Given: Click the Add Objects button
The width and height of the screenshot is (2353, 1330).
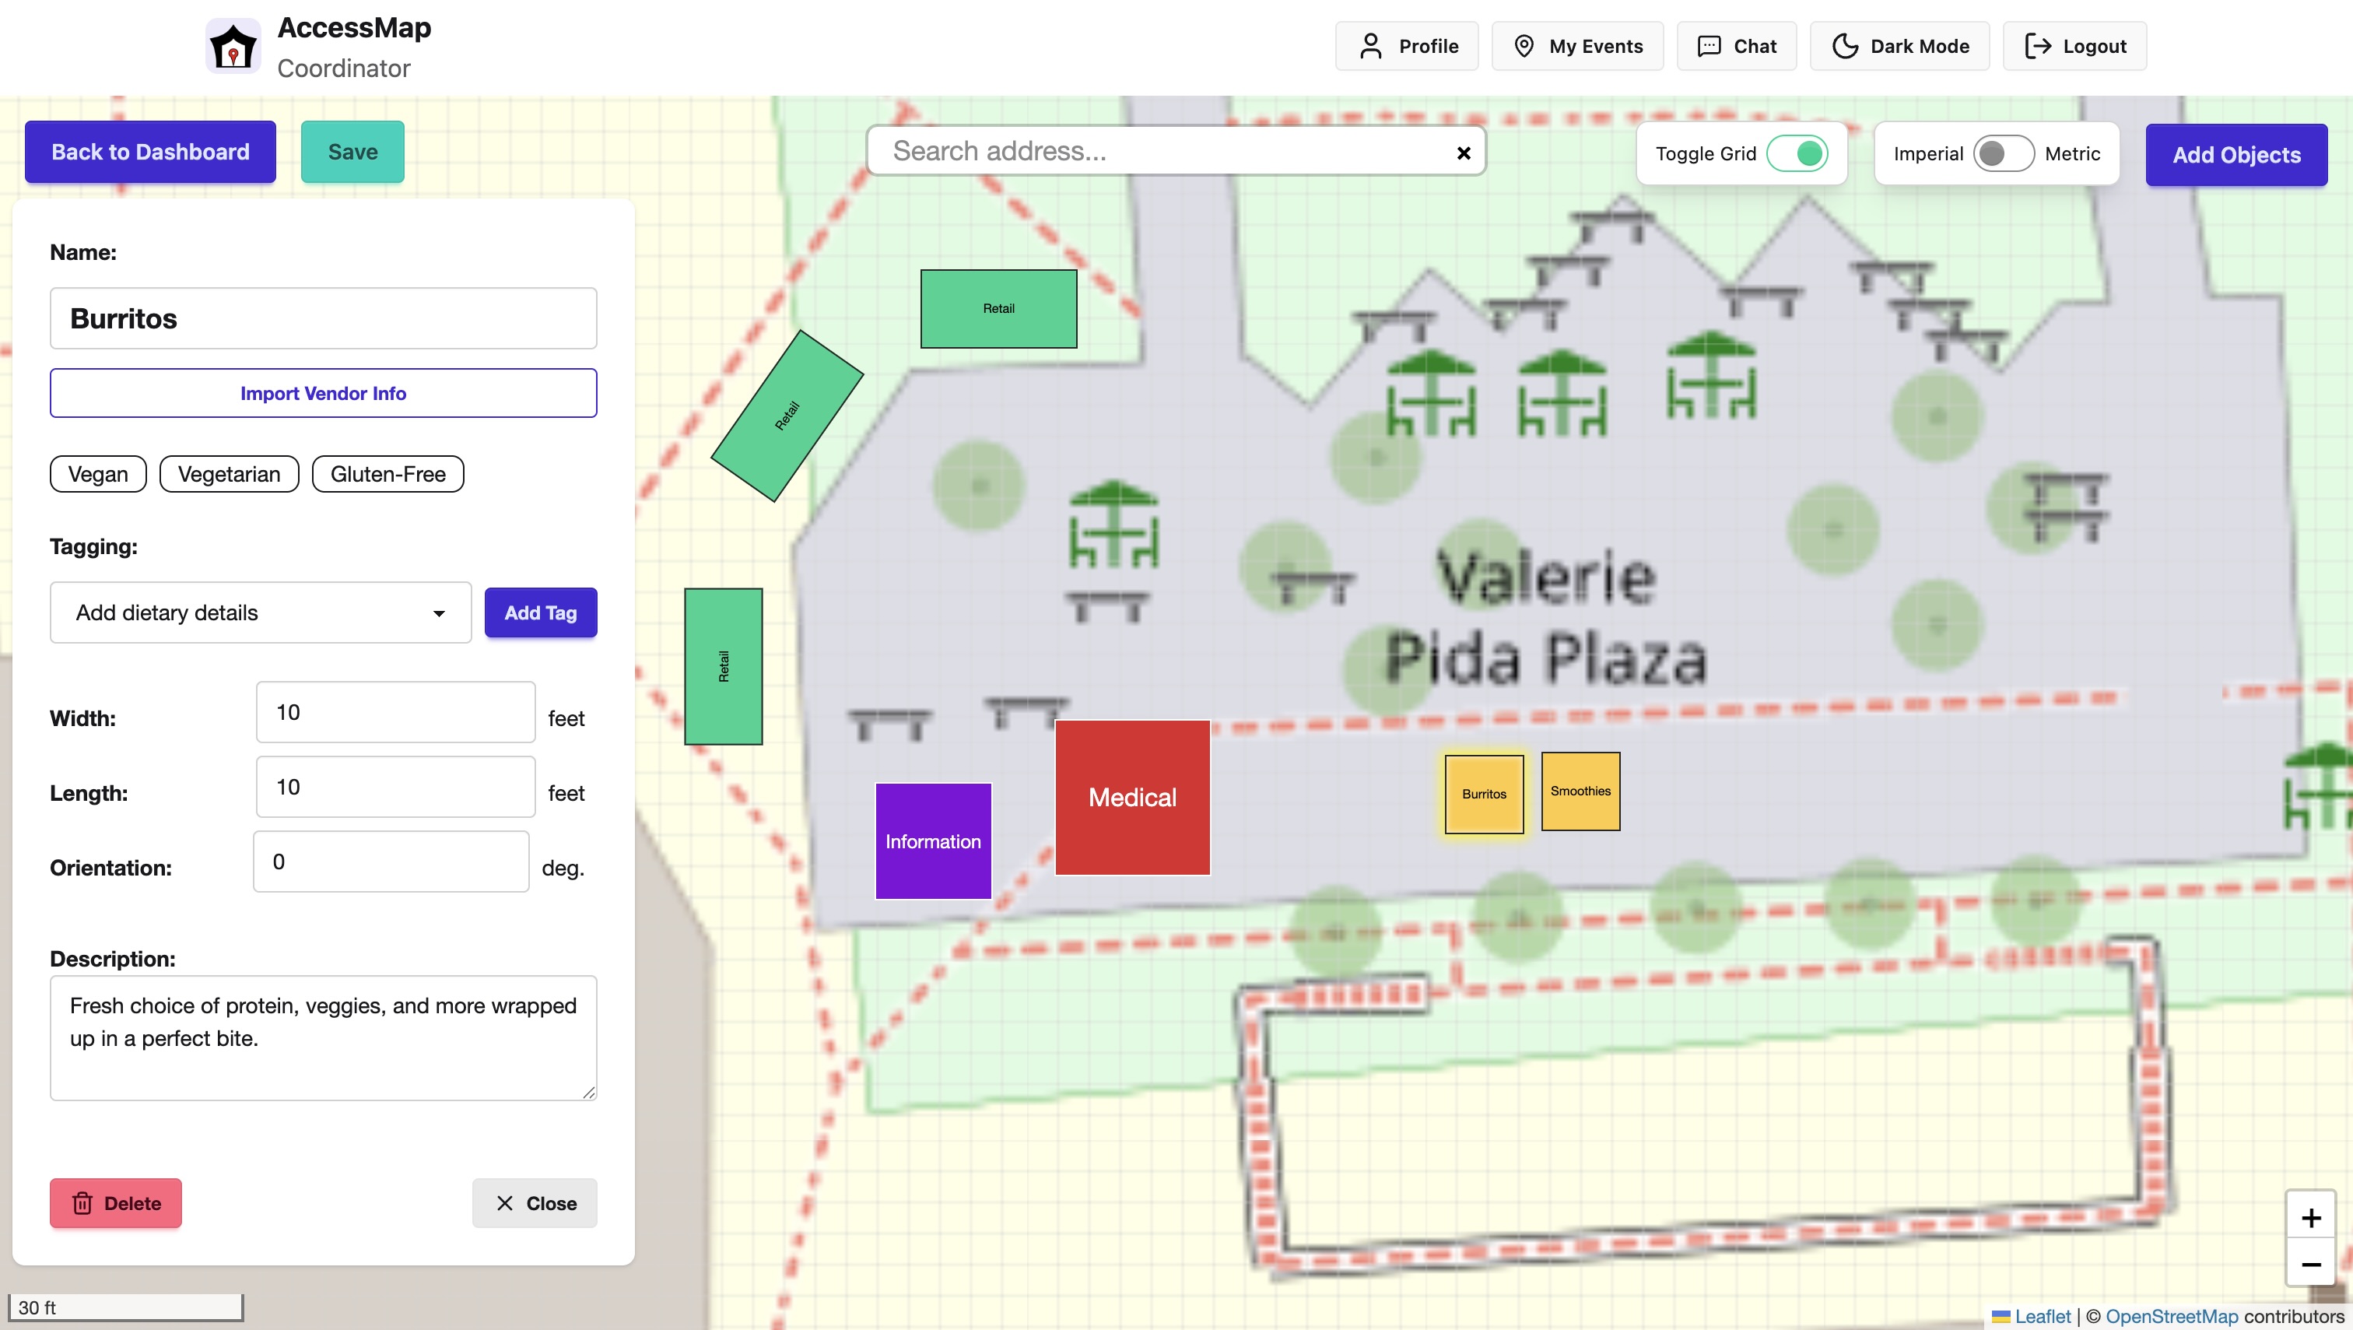Looking at the screenshot, I should point(2236,154).
